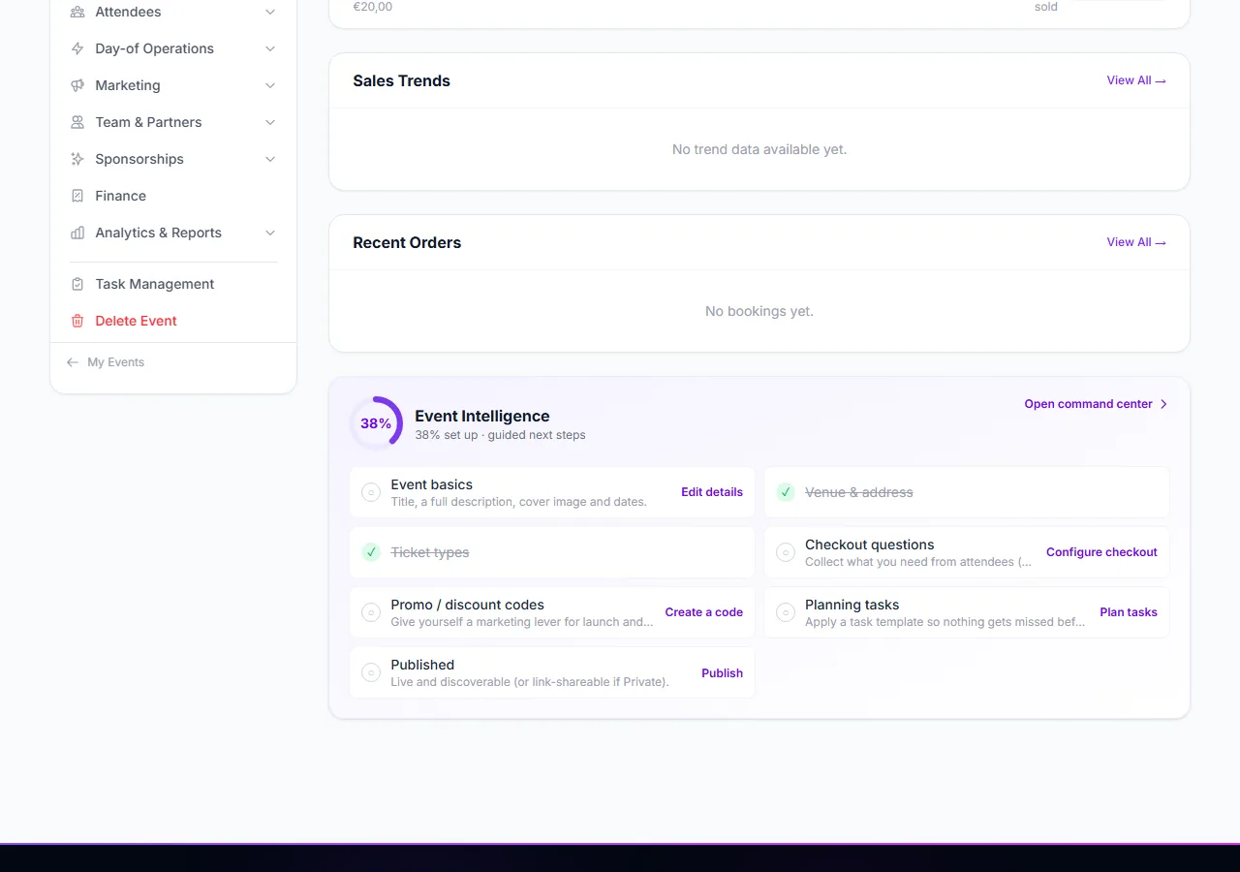Click the Sales Trends heading
Image resolution: width=1240 pixels, height=872 pixels.
tap(402, 81)
